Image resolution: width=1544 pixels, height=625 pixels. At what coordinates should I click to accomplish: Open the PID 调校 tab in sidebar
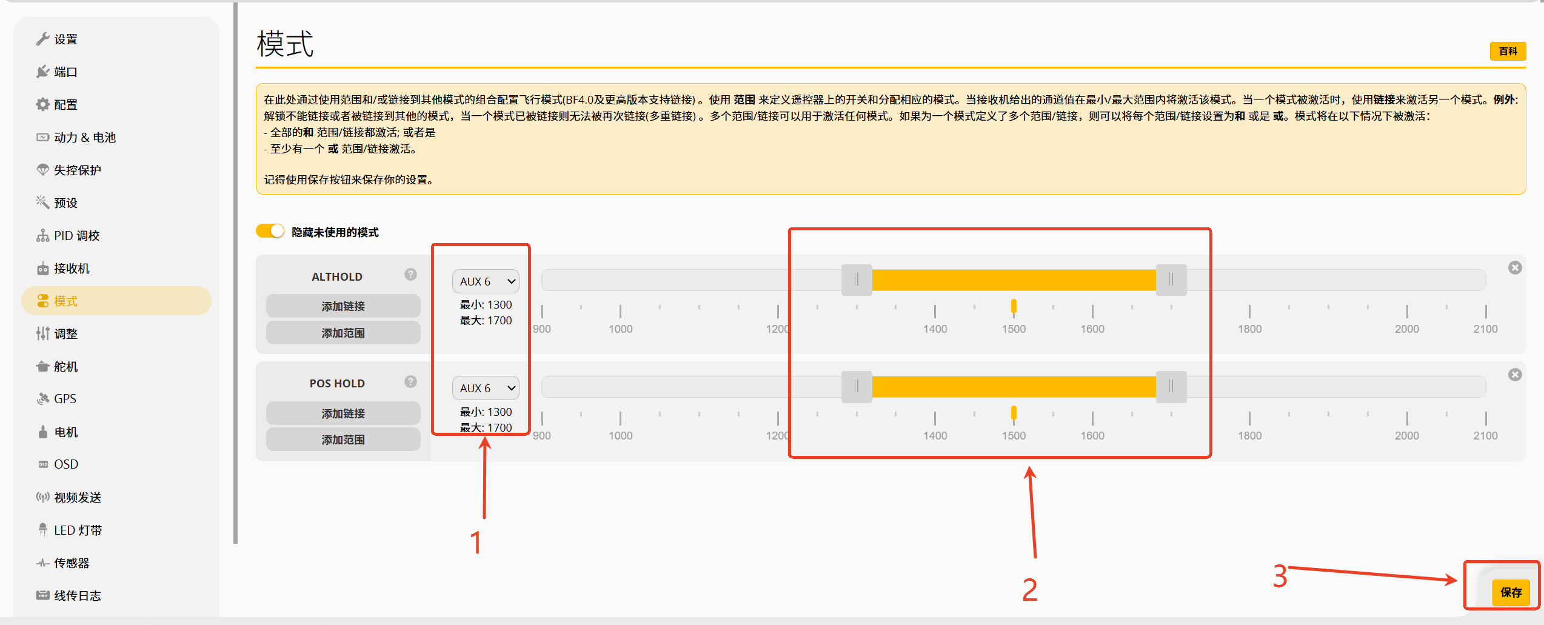[76, 236]
